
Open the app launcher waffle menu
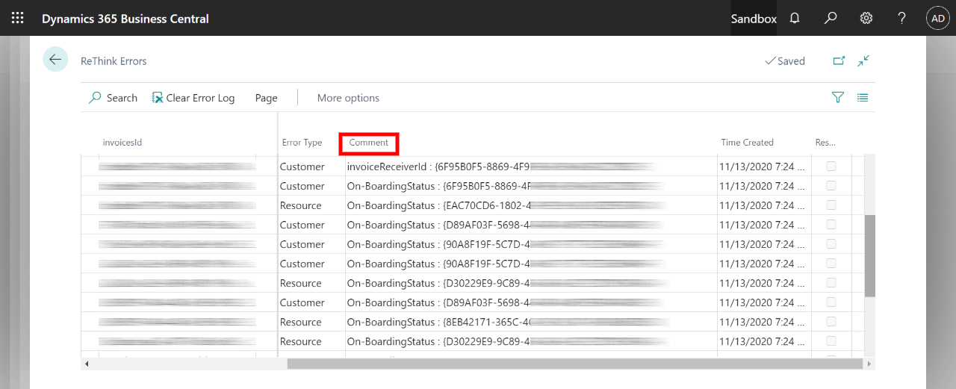pyautogui.click(x=18, y=18)
